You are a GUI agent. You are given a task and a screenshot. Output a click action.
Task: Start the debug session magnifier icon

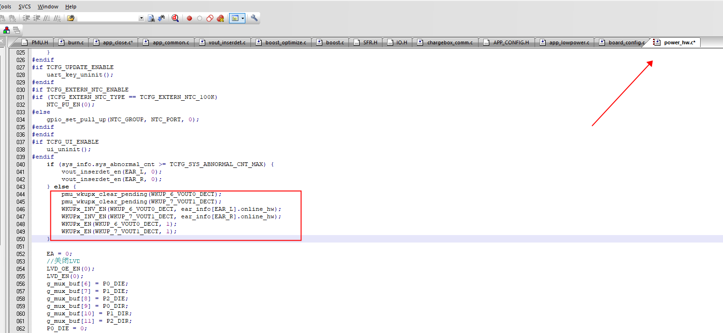175,18
